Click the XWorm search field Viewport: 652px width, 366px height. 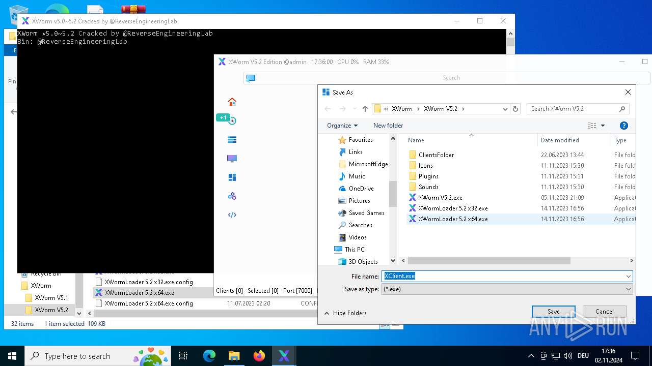[451, 78]
